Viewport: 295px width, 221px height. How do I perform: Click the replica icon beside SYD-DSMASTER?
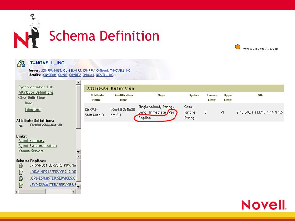[21, 185]
